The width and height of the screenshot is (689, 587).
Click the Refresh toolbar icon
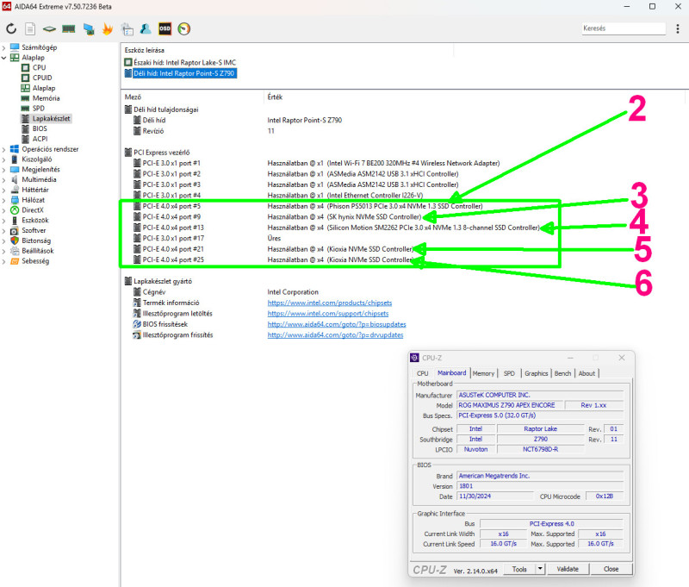click(11, 29)
